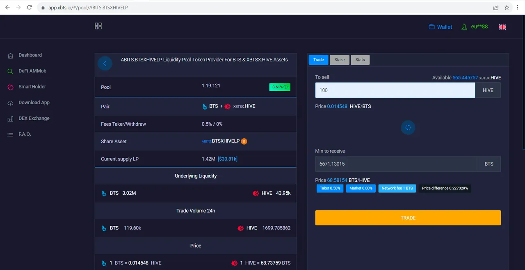Click the DEX Exchange chart icon in the sidebar
This screenshot has height=270, width=525.
(10, 119)
